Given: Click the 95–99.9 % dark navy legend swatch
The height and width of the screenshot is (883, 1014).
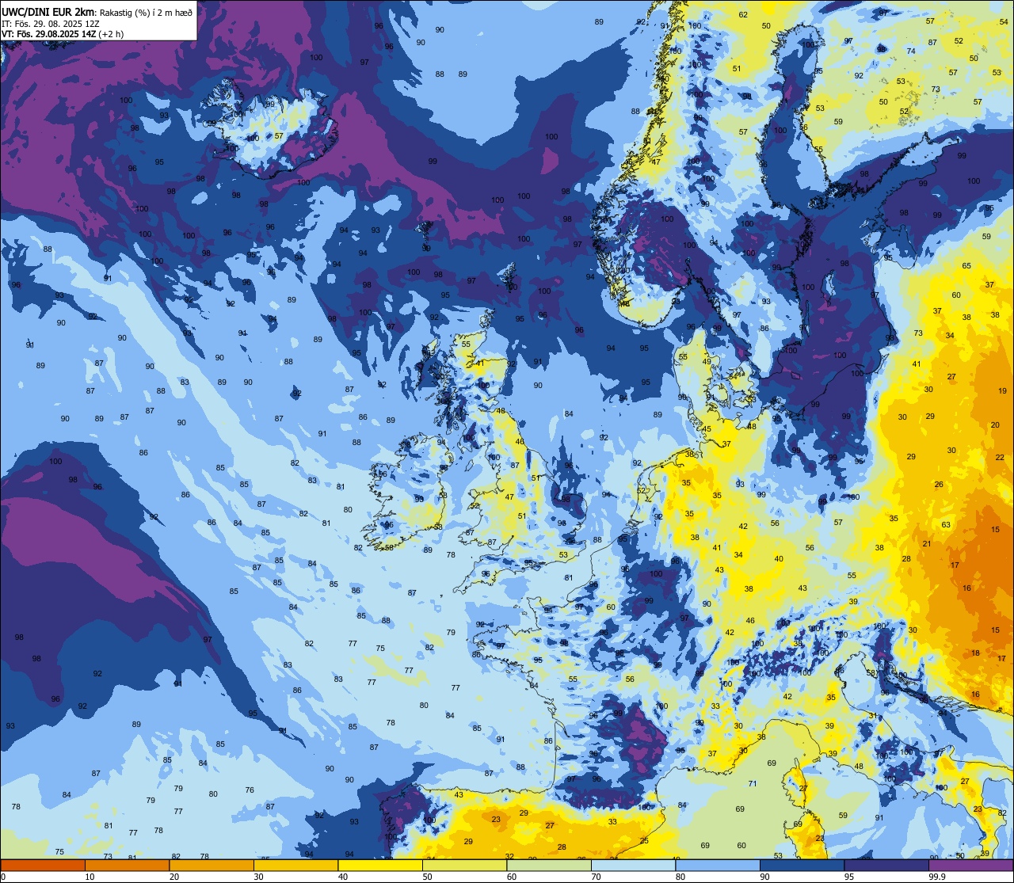Looking at the screenshot, I should point(886,865).
